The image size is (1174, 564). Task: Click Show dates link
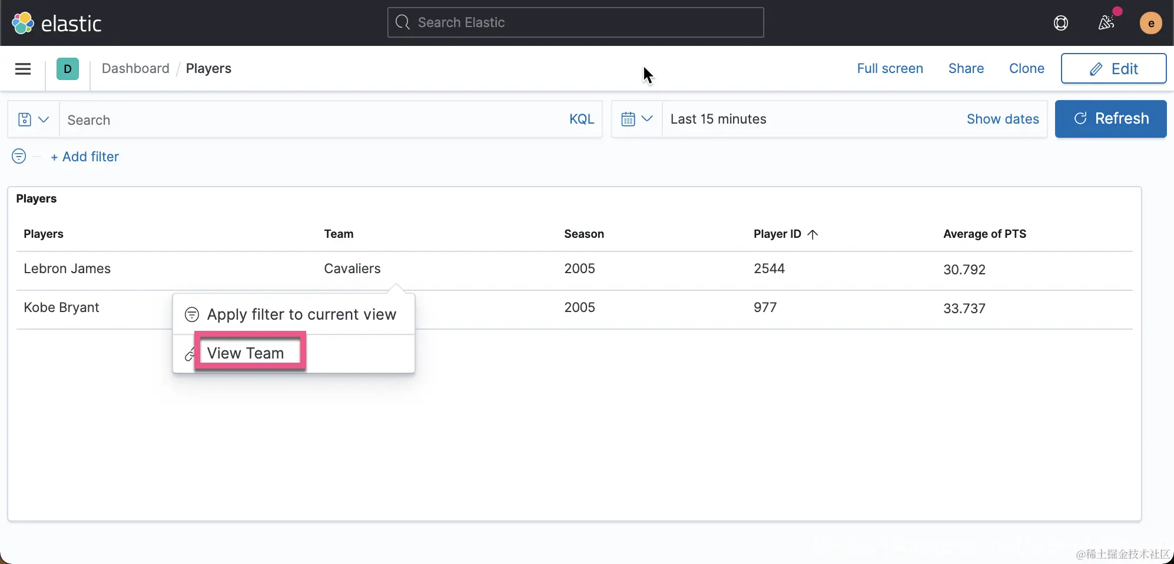1003,119
